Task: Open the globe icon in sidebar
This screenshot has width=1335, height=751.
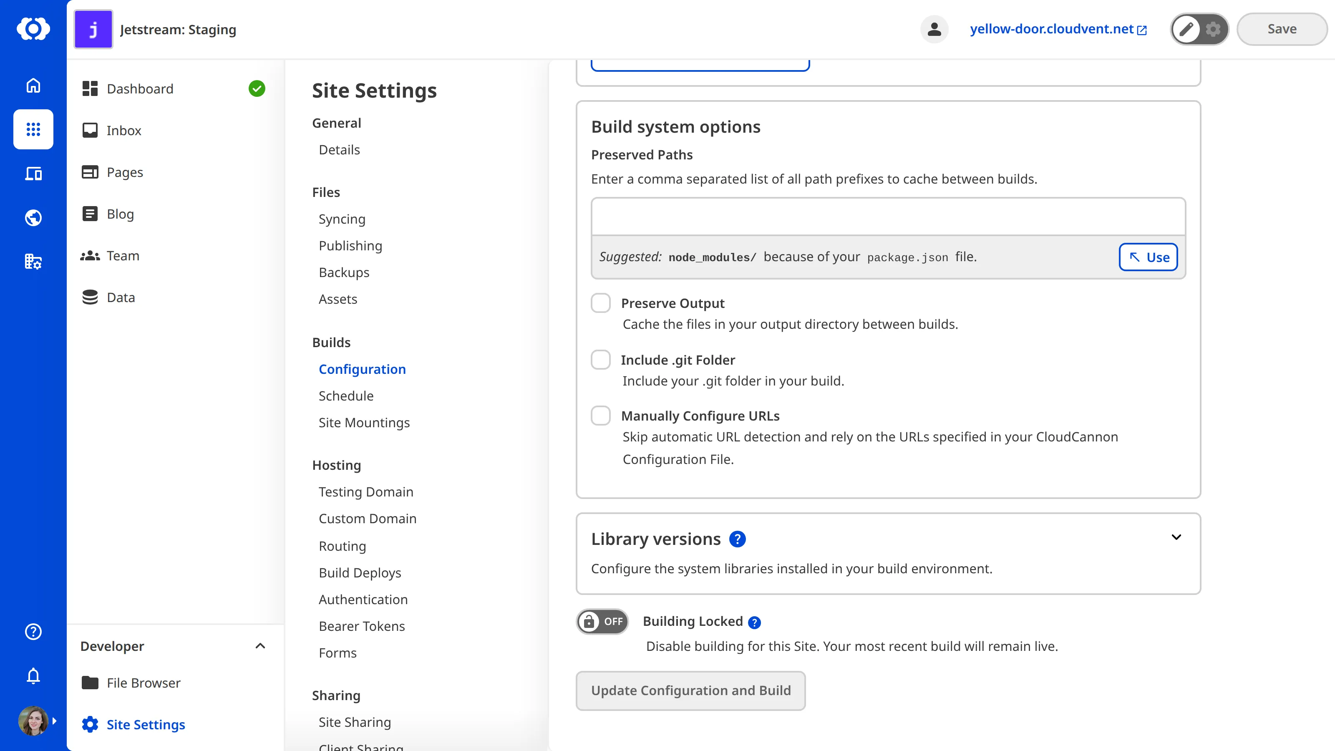Action: click(x=33, y=218)
